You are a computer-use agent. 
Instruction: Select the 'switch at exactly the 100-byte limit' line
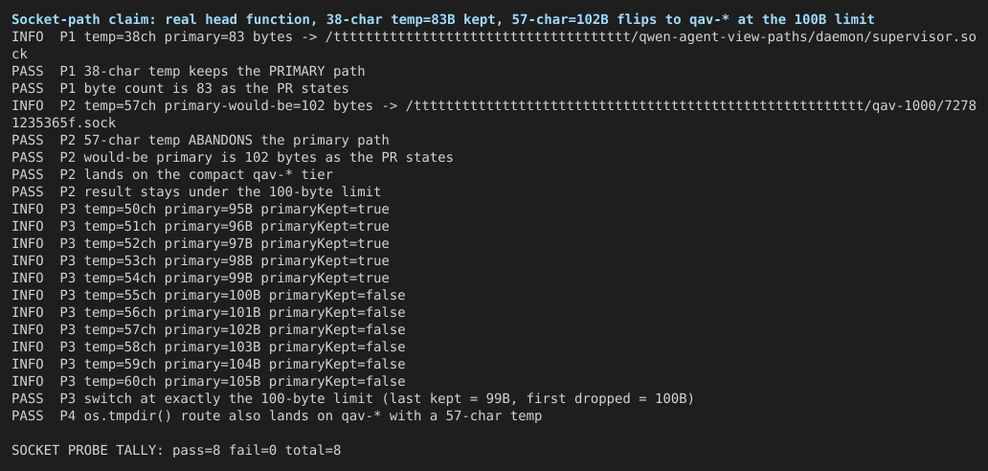352,398
